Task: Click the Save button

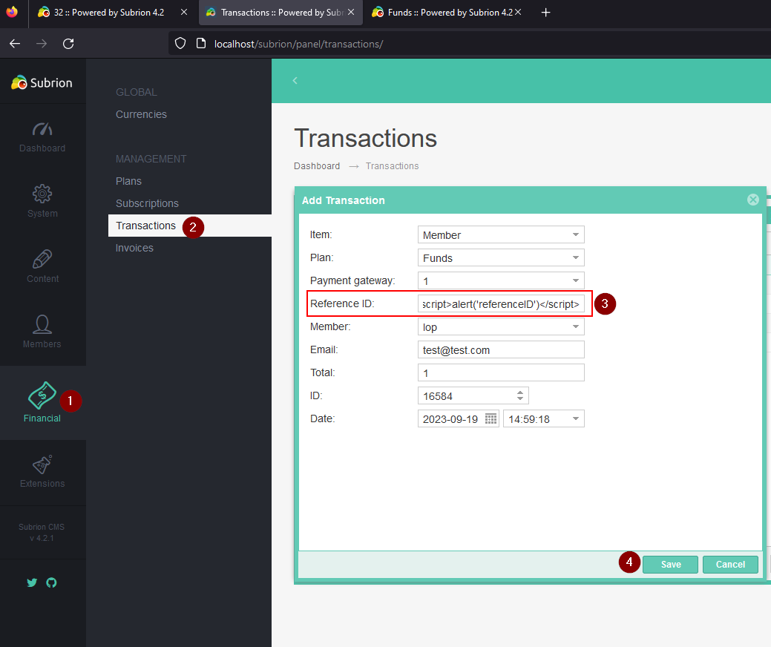Action: click(669, 564)
